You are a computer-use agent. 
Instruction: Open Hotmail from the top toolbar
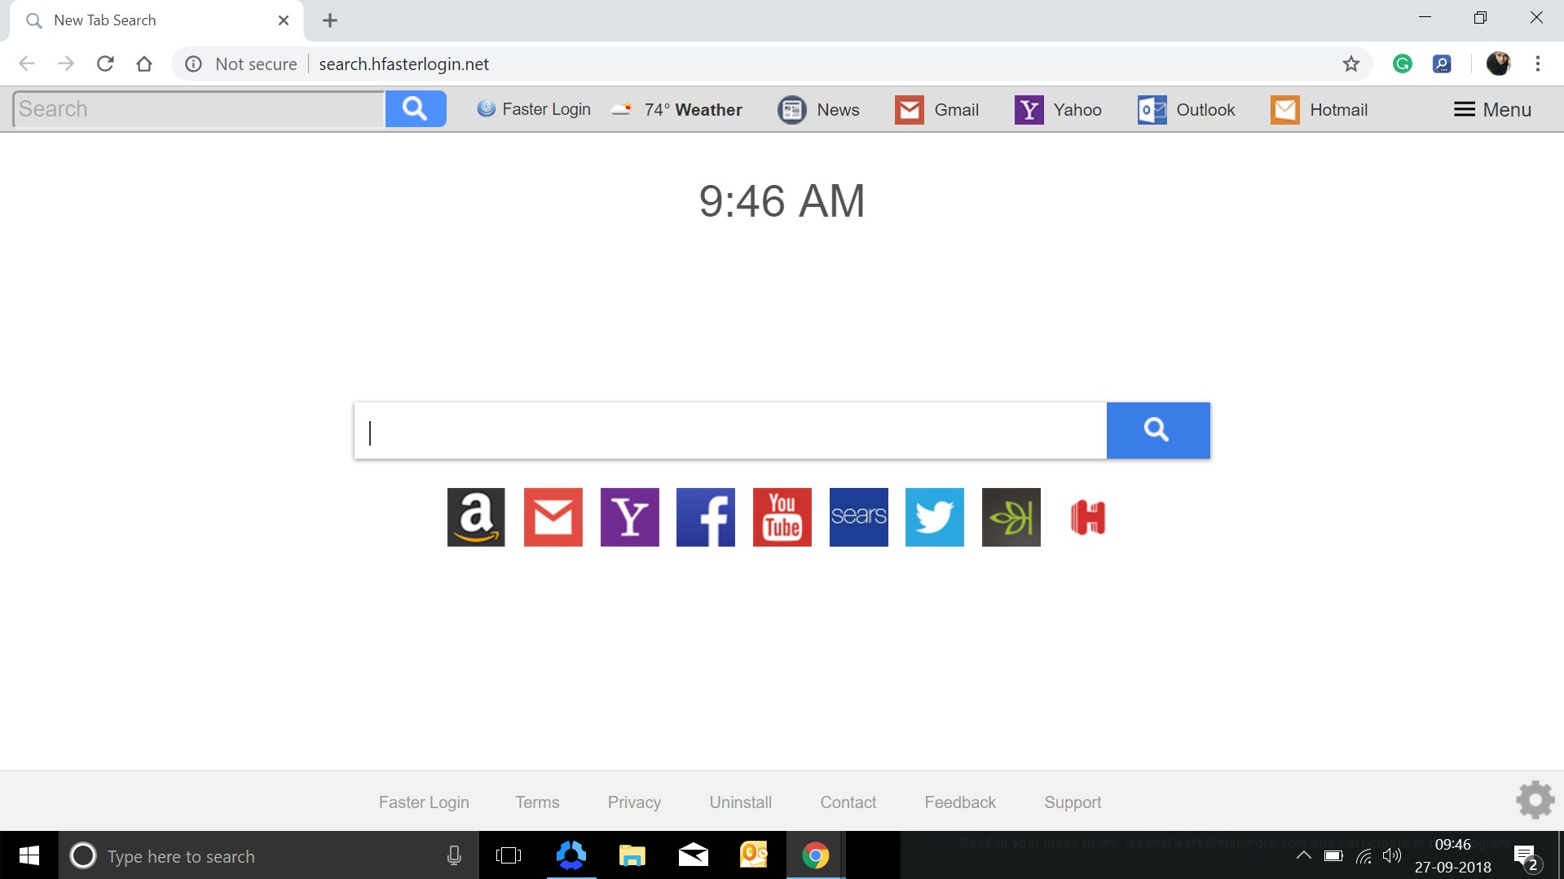coord(1319,109)
